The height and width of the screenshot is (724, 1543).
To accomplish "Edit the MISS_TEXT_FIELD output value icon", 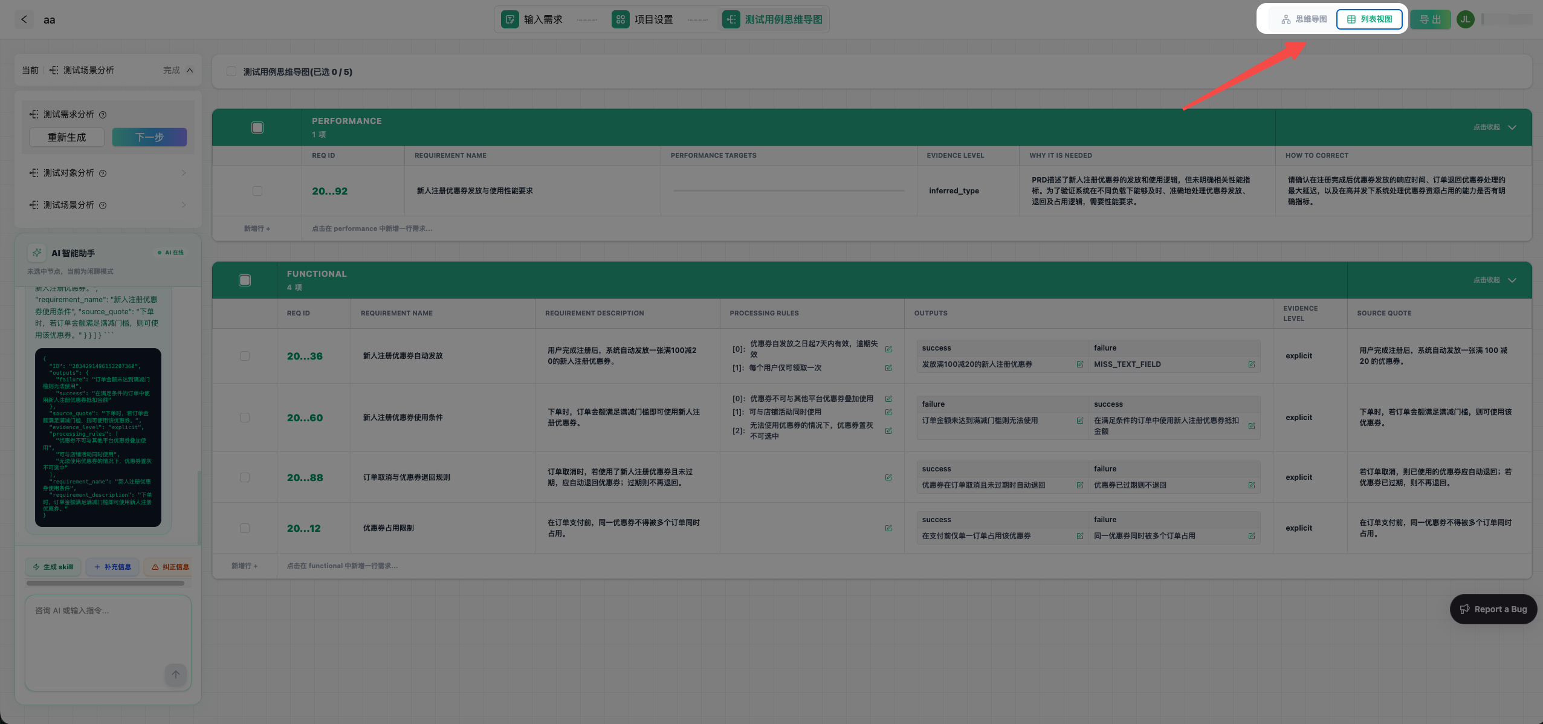I will tap(1252, 364).
